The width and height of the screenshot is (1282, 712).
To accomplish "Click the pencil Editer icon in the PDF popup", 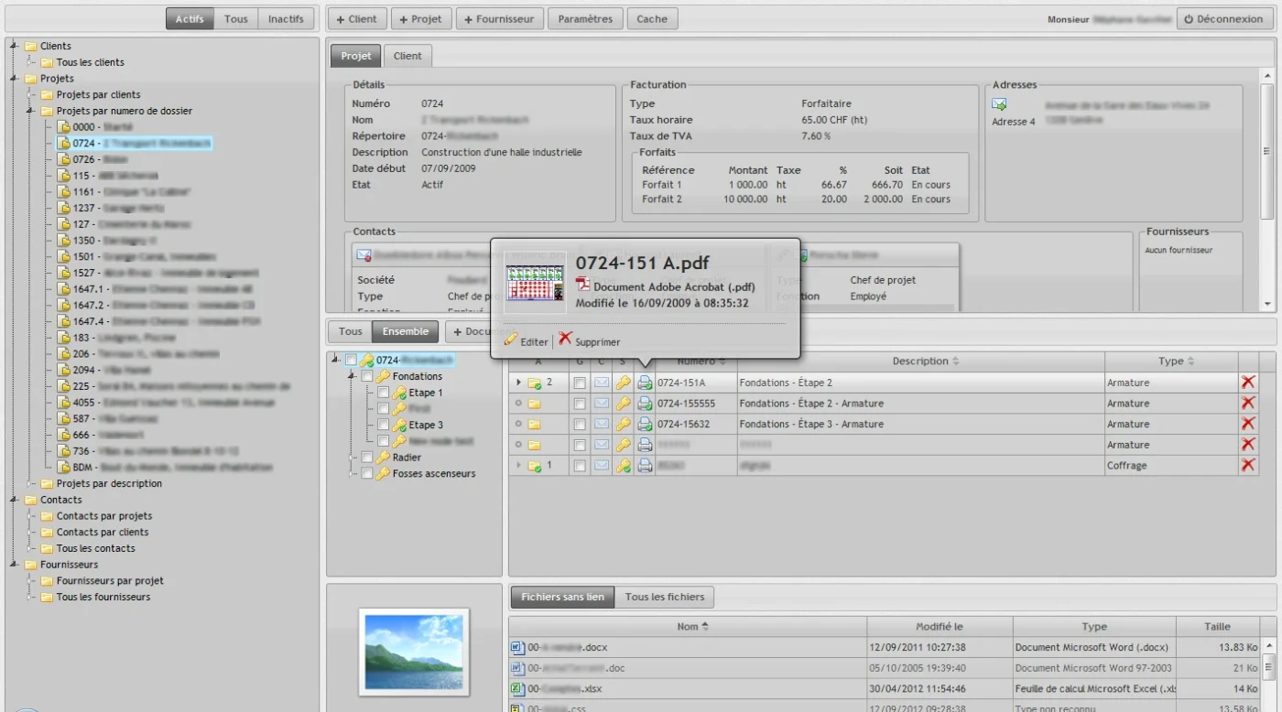I will (x=511, y=340).
